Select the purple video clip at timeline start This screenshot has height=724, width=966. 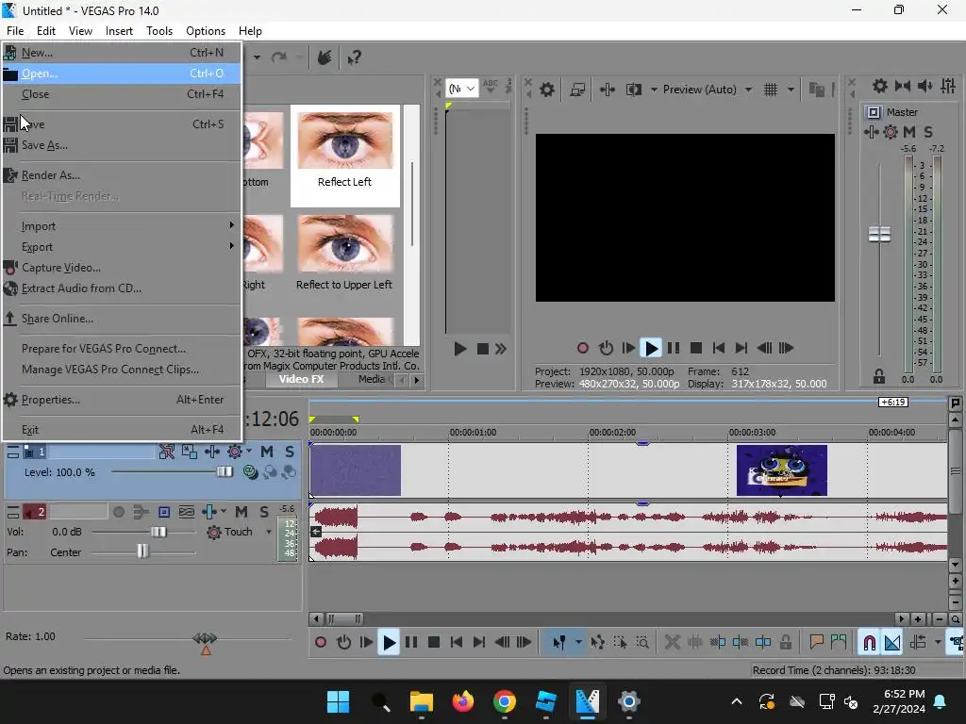pos(356,470)
